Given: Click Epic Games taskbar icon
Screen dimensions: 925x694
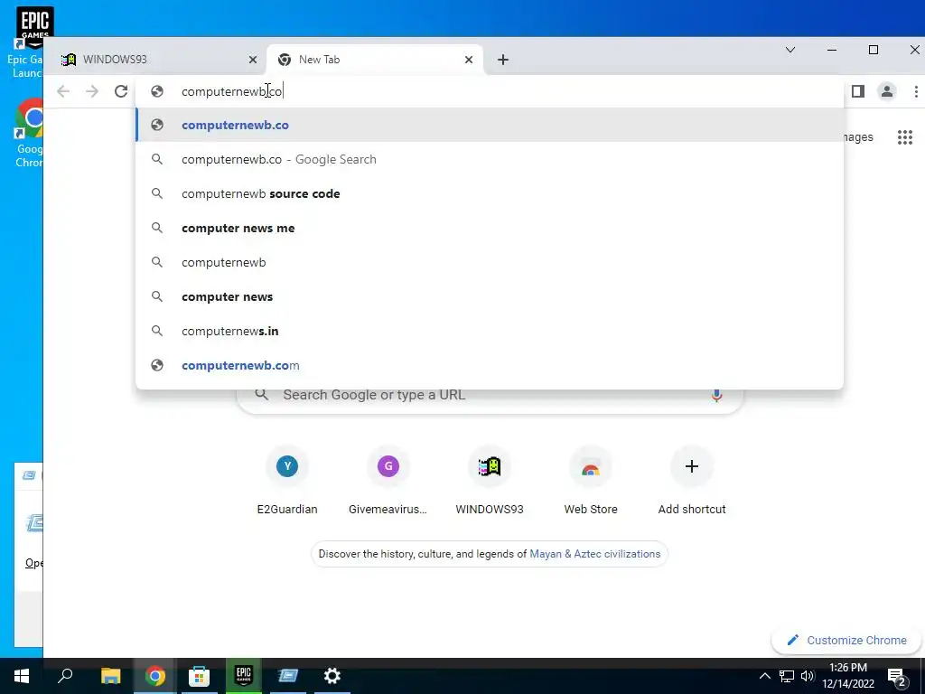Looking at the screenshot, I should [244, 676].
